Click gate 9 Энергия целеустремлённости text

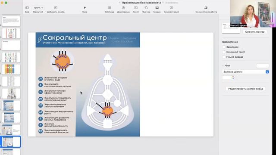tap(56, 125)
